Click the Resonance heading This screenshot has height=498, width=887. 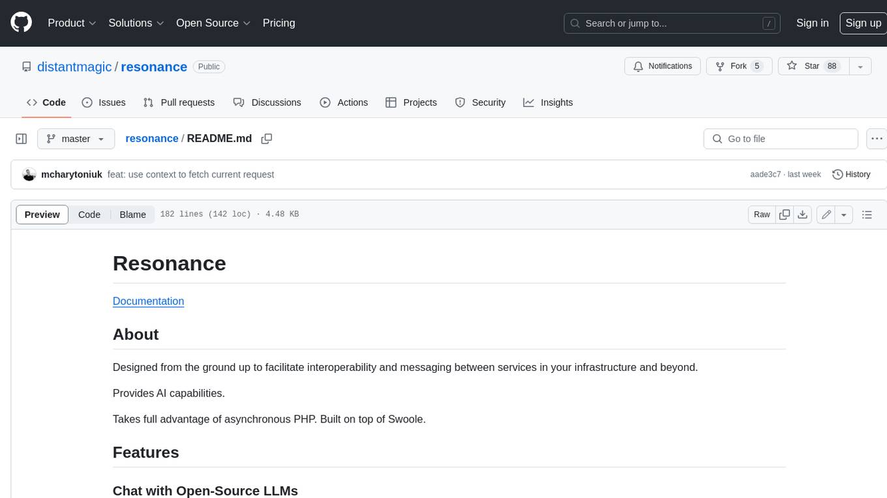170,263
